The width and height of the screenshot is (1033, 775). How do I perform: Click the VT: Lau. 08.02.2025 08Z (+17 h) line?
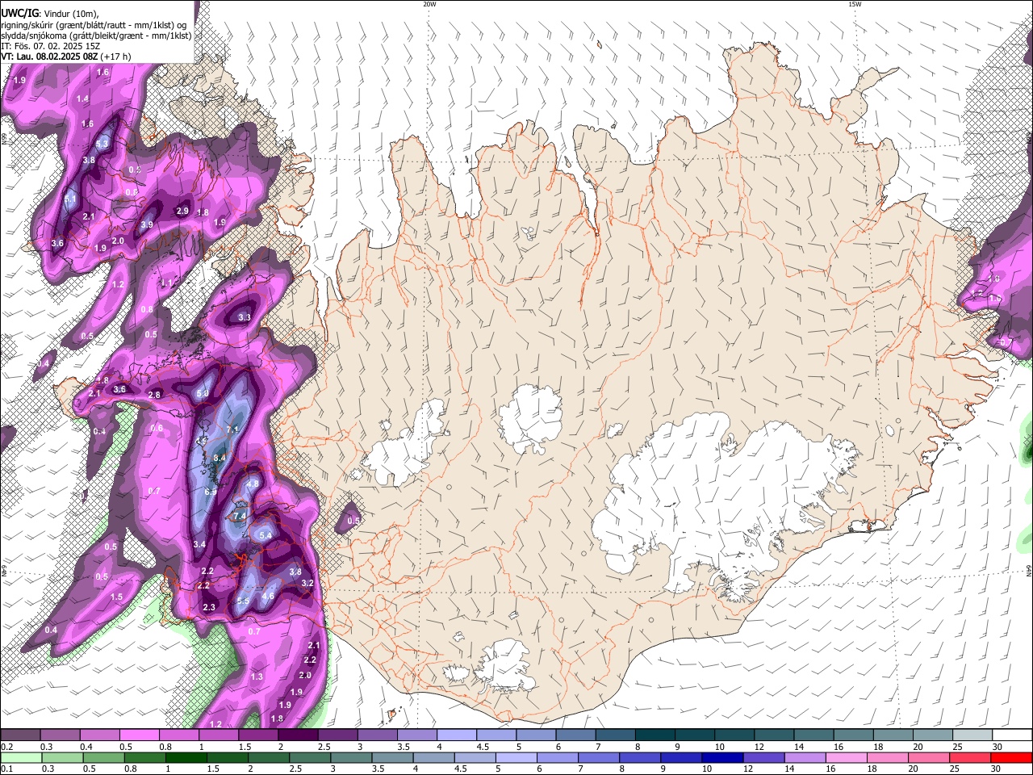[x=66, y=57]
